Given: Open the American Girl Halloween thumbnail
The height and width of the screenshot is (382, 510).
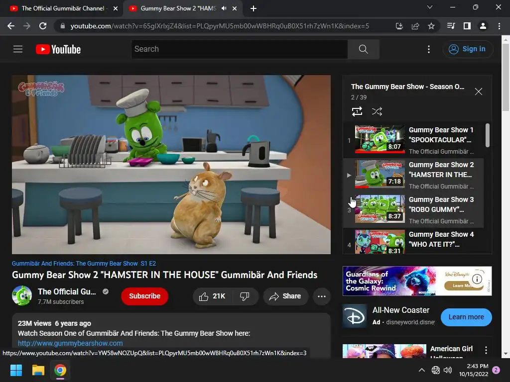Looking at the screenshot, I should (x=384, y=351).
